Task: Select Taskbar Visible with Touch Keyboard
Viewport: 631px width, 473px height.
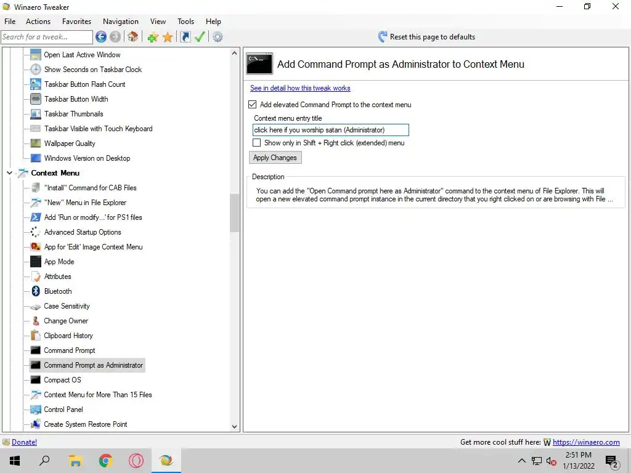Action: pyautogui.click(x=98, y=129)
